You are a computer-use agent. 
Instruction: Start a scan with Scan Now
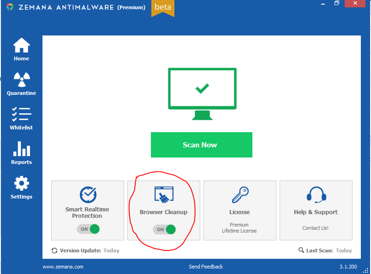[x=202, y=145]
